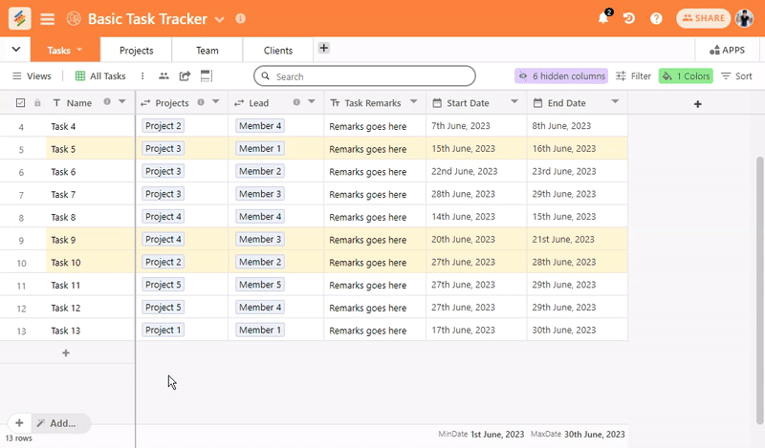The image size is (765, 448).
Task: Select the 21st June, 2023 end date cell
Action: click(578, 240)
